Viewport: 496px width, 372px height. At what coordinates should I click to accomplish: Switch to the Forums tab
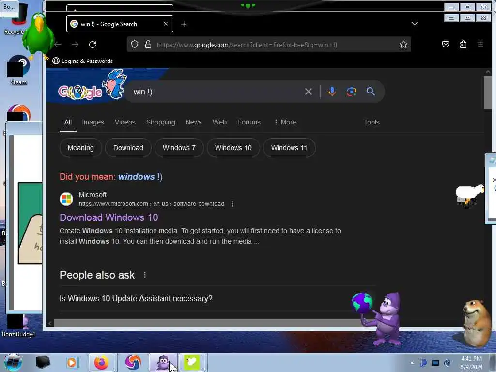(249, 122)
